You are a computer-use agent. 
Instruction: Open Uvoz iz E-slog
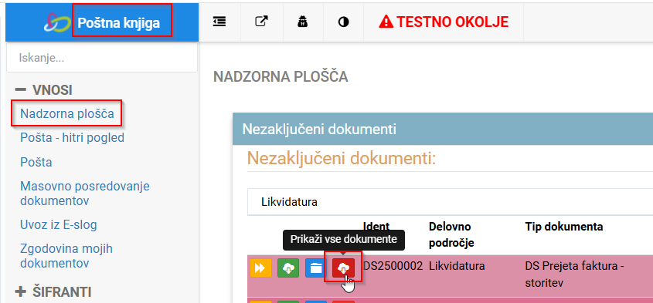tap(58, 225)
